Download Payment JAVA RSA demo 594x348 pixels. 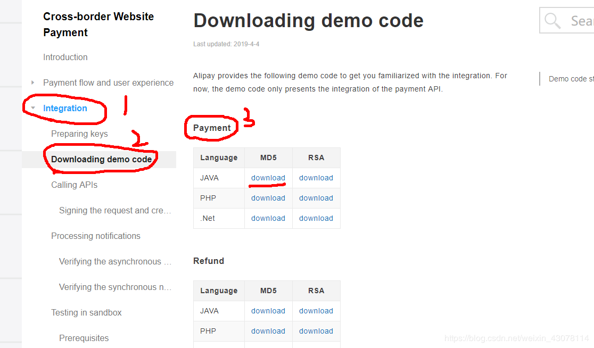[x=316, y=178]
